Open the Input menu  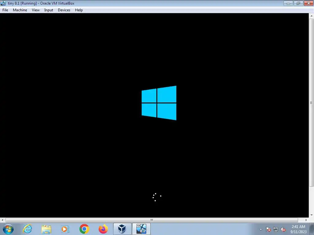click(x=49, y=10)
